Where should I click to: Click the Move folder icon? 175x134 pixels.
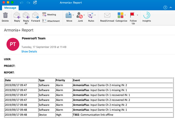pyautogui.click(x=69, y=15)
